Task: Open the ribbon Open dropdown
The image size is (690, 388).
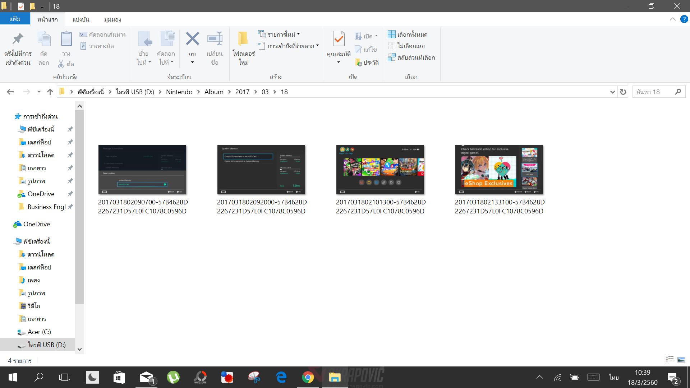Action: [366, 36]
